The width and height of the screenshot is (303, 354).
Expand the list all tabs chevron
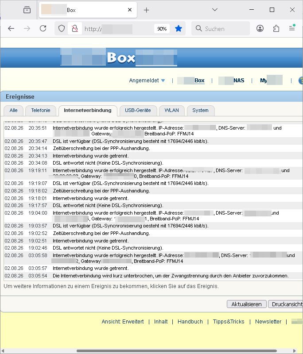tap(215, 10)
